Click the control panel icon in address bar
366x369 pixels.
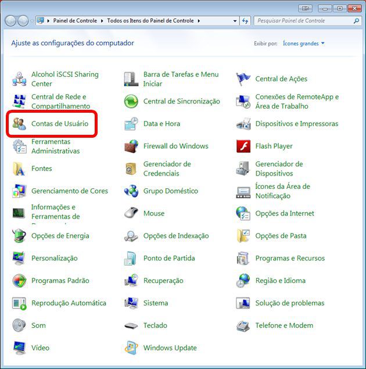(41, 21)
